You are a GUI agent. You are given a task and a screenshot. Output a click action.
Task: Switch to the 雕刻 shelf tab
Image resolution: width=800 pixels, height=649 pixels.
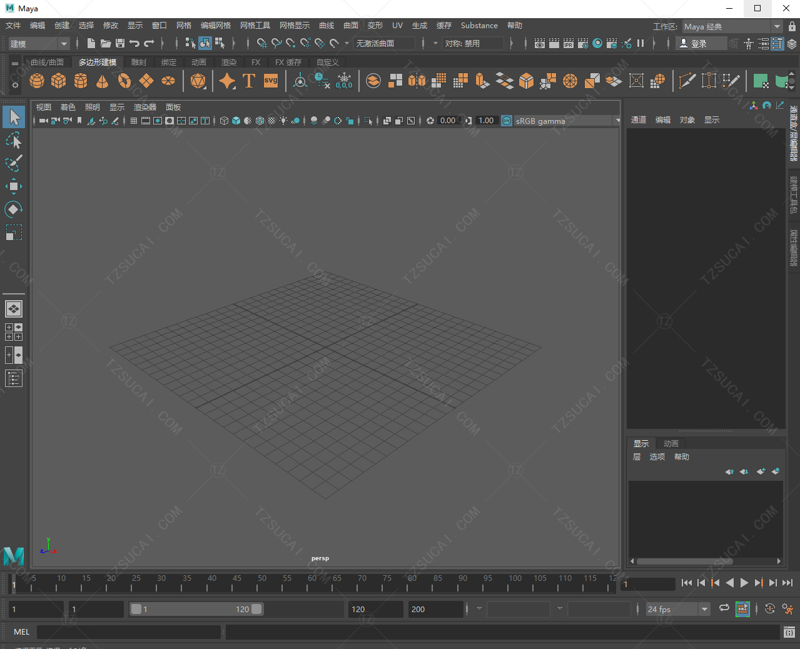138,63
